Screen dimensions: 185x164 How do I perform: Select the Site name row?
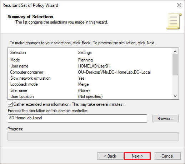(90, 90)
